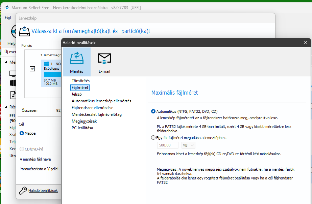Open the PC leállítása settings page
The image size is (312, 204).
pos(82,128)
